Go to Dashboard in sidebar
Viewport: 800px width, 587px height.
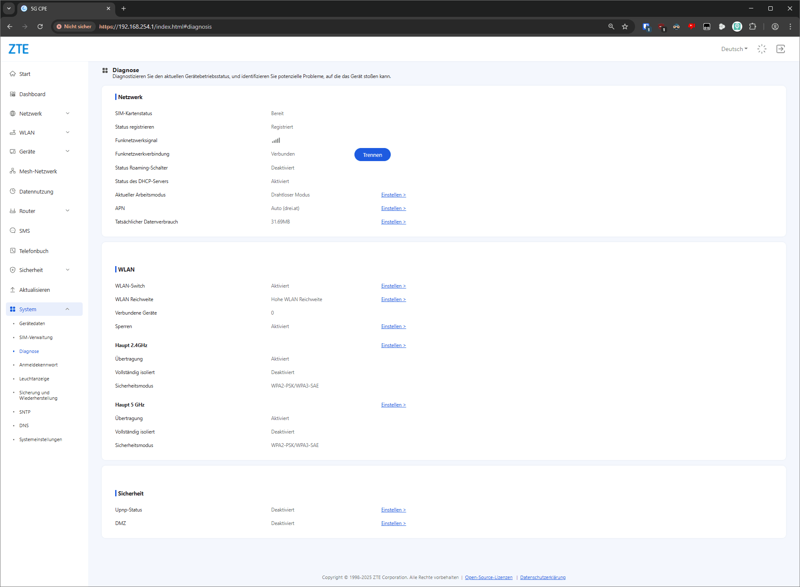tap(32, 94)
